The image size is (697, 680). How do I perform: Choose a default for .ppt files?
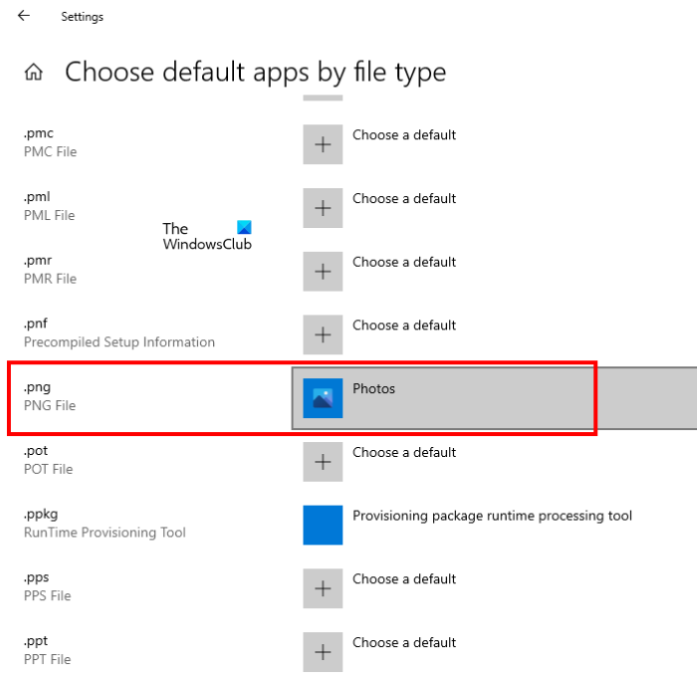(x=404, y=643)
